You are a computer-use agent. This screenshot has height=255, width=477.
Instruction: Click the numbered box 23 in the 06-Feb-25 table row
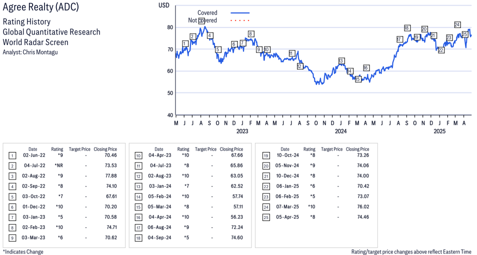click(x=266, y=197)
